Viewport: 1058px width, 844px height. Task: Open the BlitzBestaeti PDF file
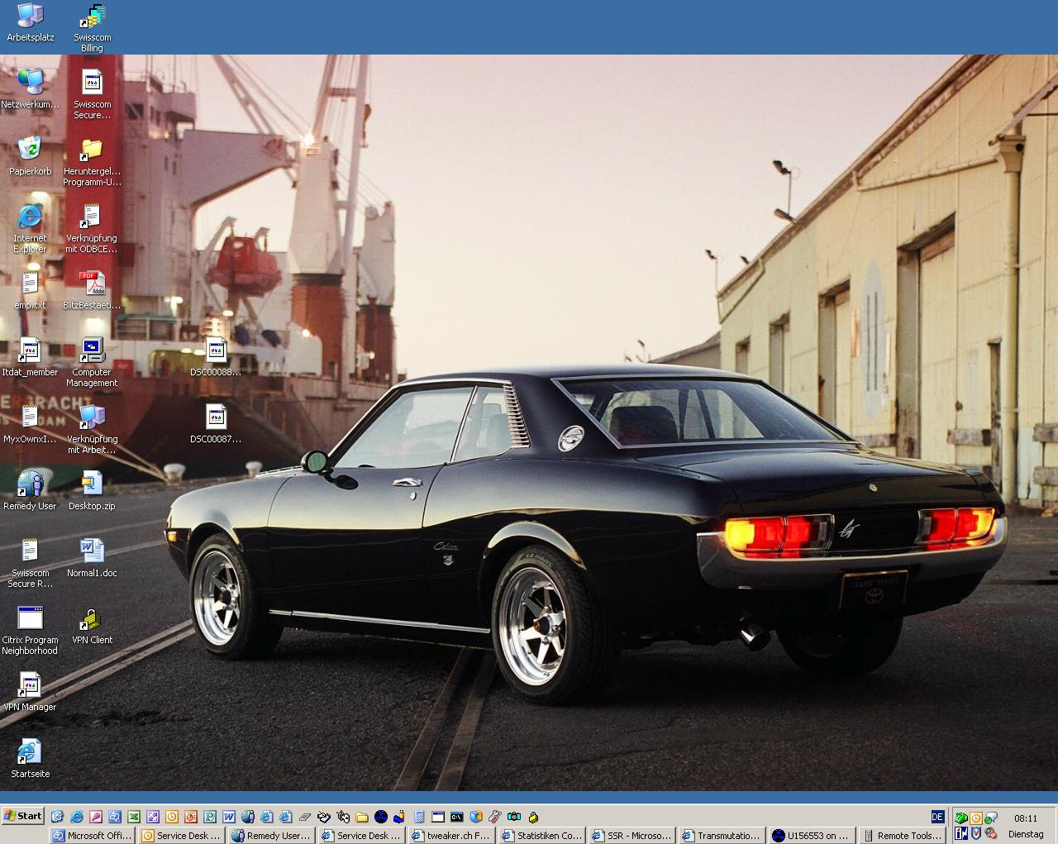coord(92,284)
